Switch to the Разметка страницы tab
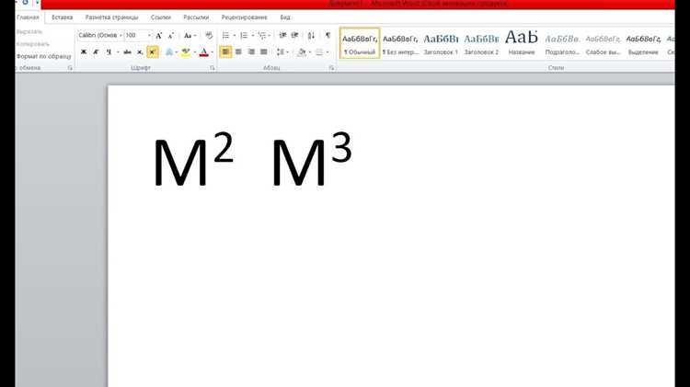This screenshot has height=387, width=690. pos(111,17)
